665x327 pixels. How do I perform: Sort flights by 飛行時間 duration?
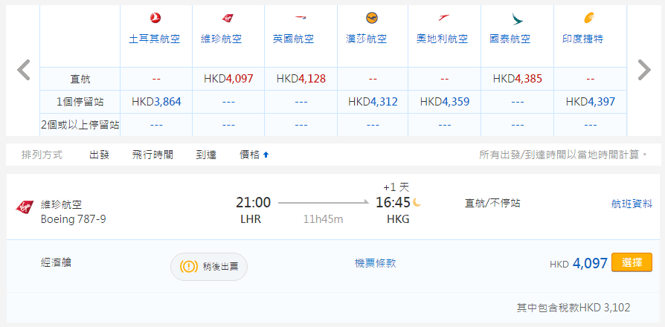point(152,155)
